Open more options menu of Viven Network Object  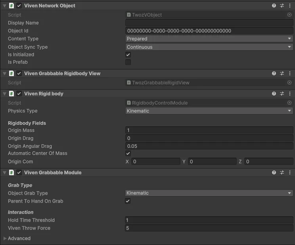click(290, 6)
